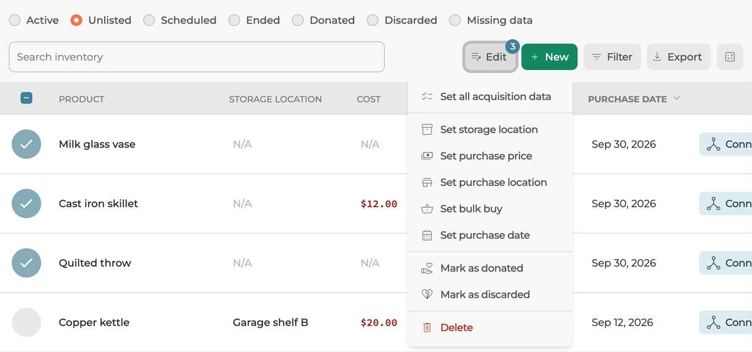Click the PRODUCT column header
This screenshot has width=752, height=352.
coord(81,99)
